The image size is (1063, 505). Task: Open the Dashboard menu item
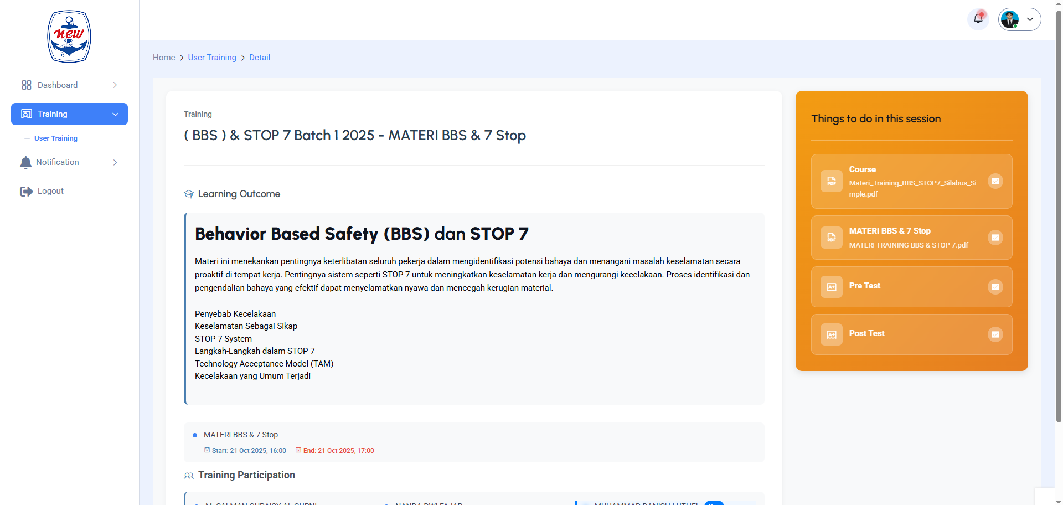click(x=69, y=85)
